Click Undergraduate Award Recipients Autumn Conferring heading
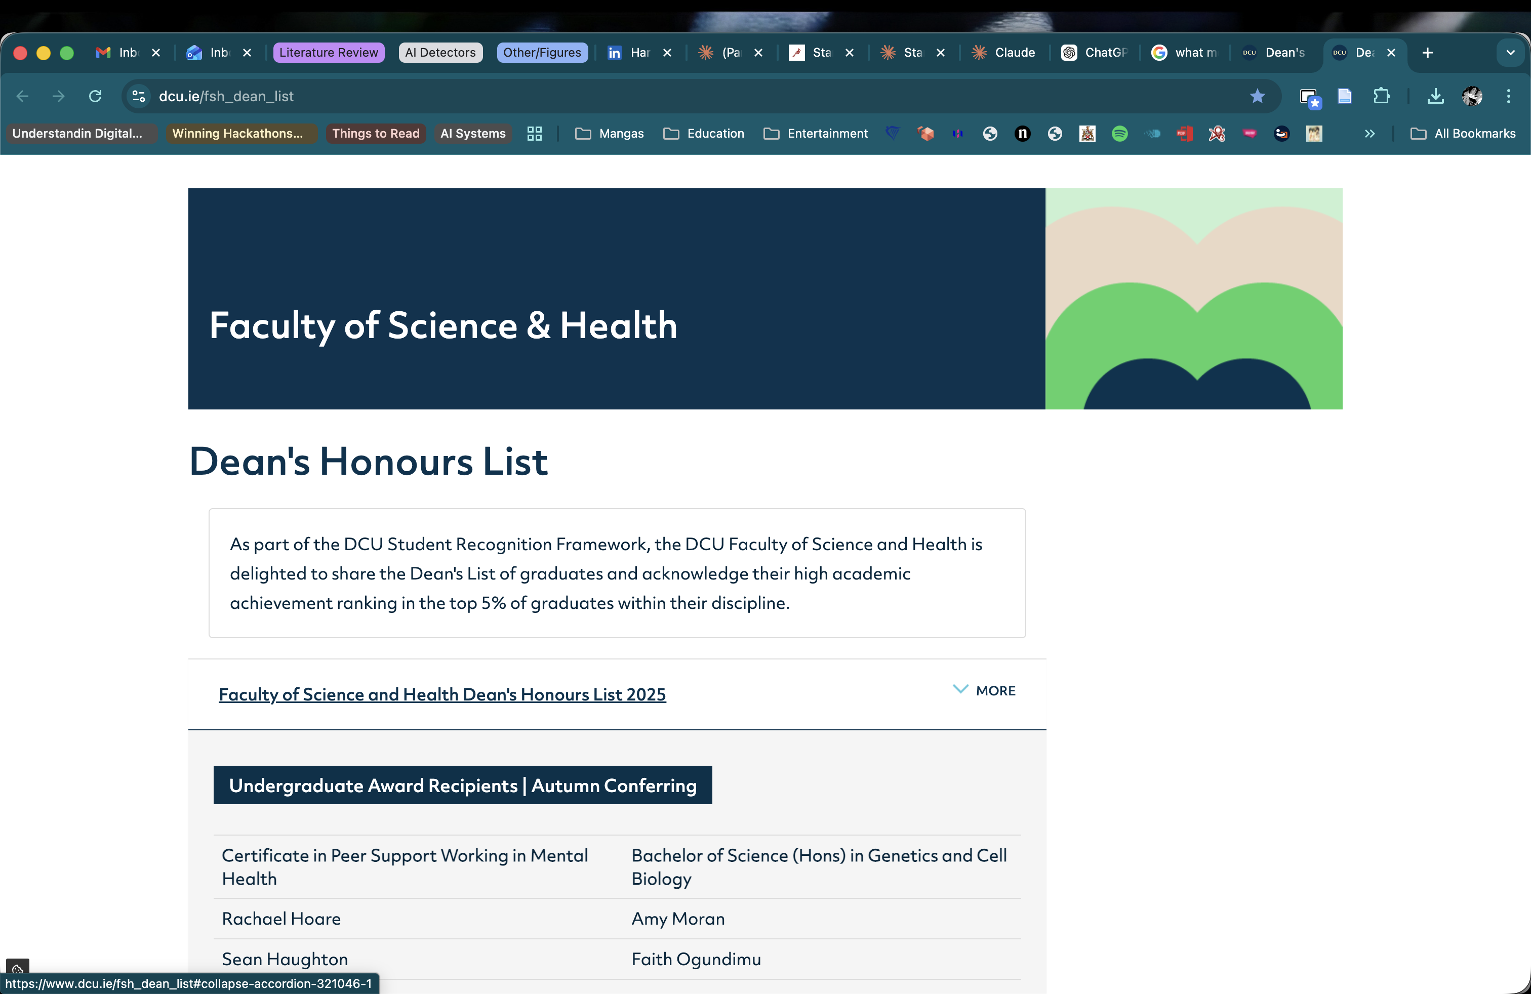Image resolution: width=1531 pixels, height=994 pixels. [x=463, y=785]
